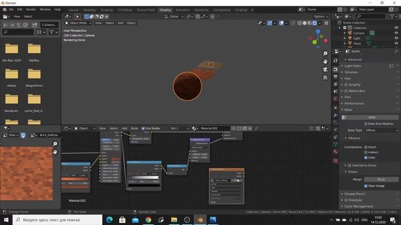Open the Render properties tab icon
The width and height of the screenshot is (401, 225).
click(336, 69)
